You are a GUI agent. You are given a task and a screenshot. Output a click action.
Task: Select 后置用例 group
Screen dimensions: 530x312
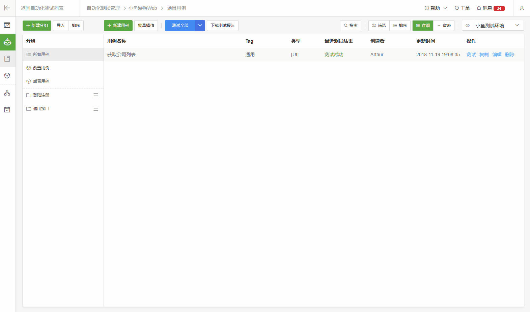point(63,81)
